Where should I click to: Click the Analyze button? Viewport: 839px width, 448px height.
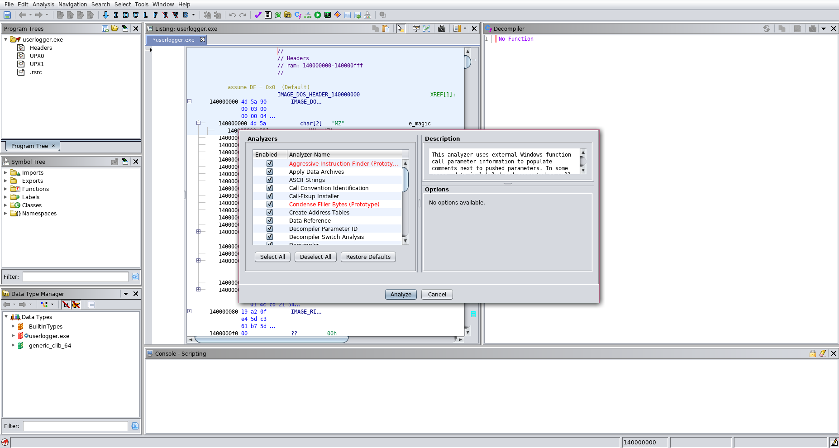click(401, 294)
